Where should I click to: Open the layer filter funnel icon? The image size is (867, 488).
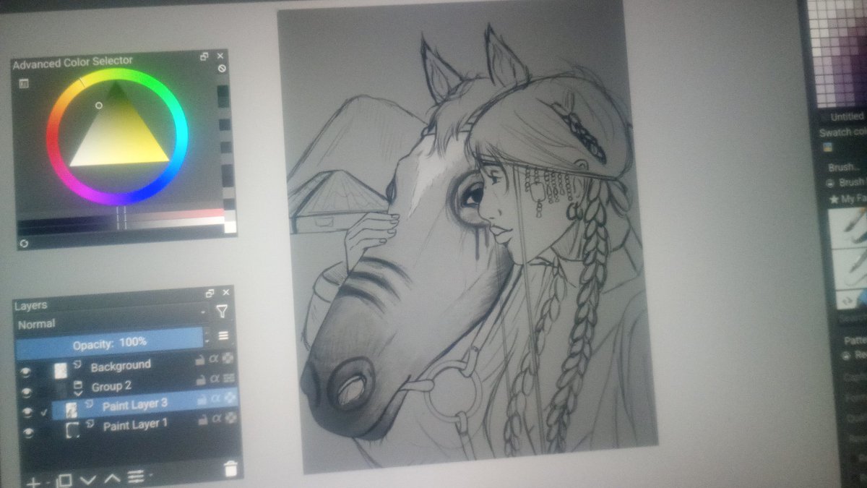(x=222, y=311)
